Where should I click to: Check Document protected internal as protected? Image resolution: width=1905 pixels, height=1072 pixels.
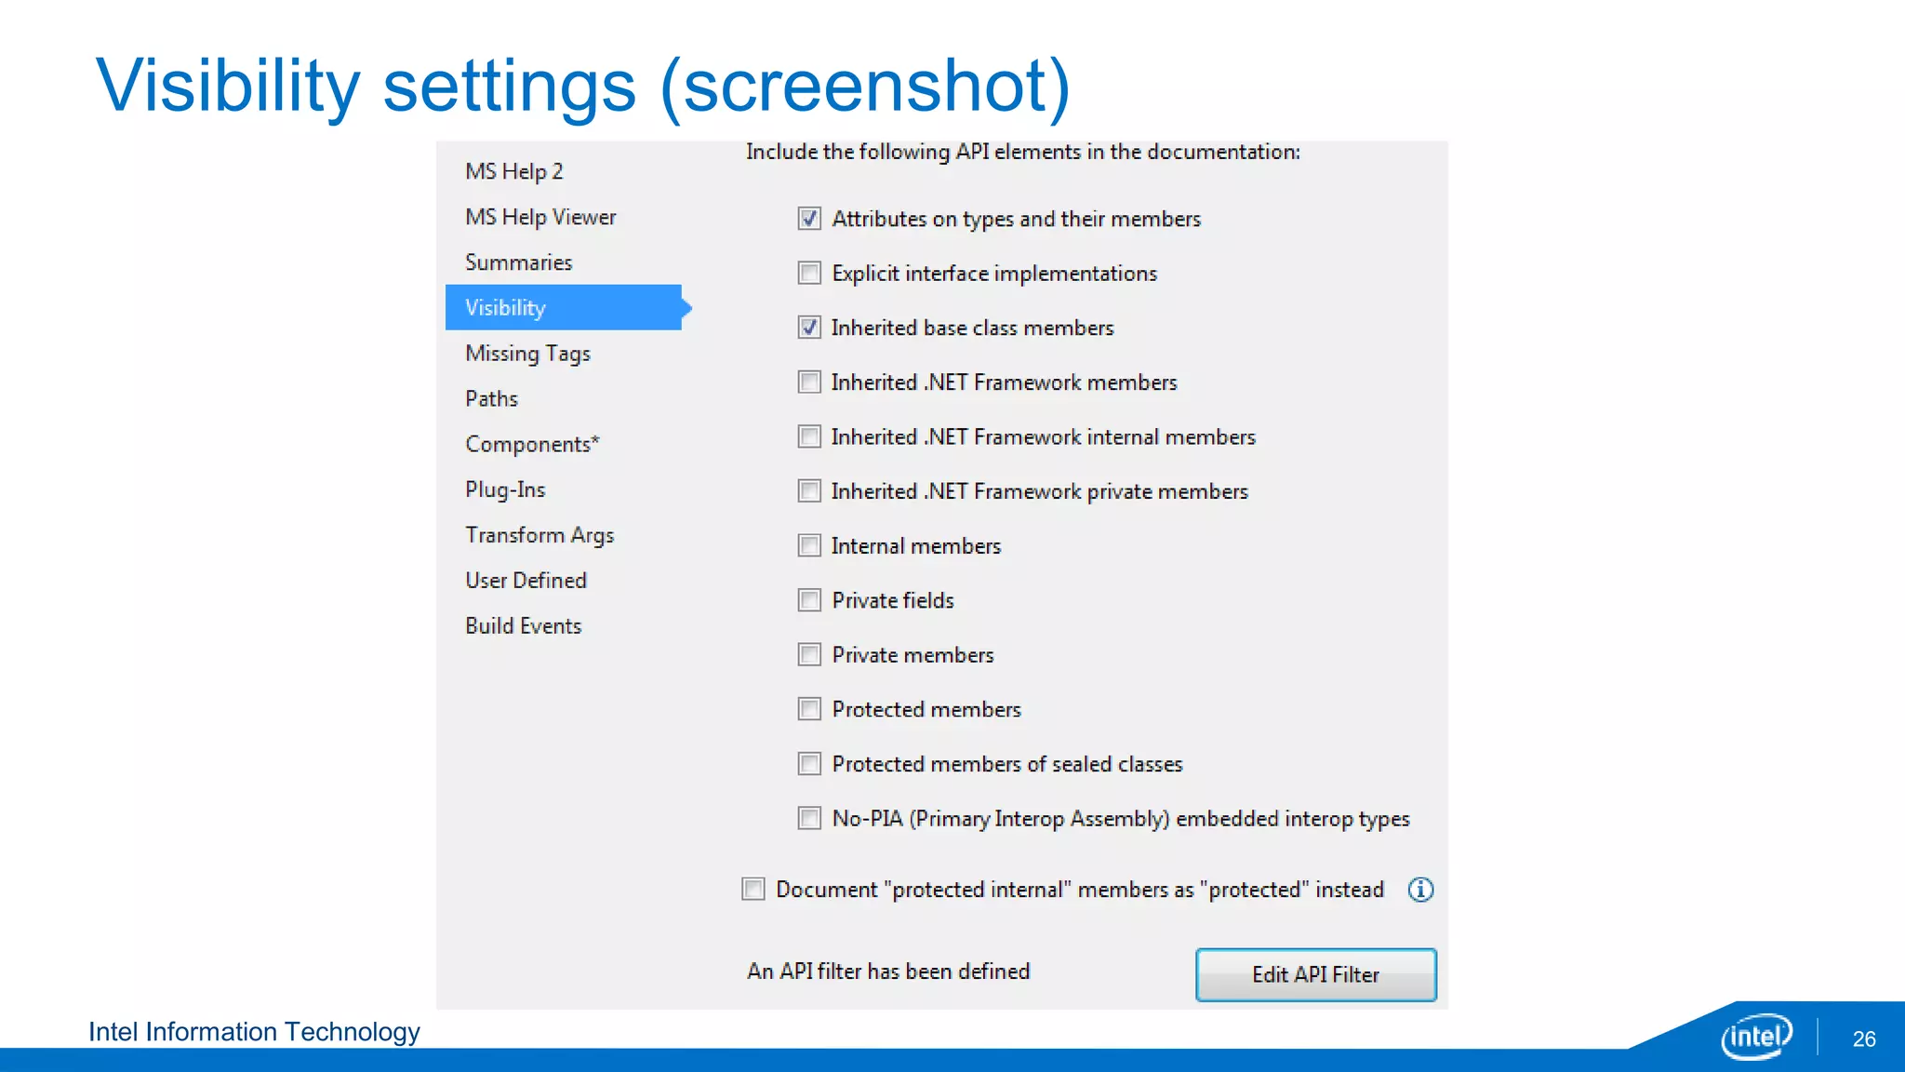[753, 889]
